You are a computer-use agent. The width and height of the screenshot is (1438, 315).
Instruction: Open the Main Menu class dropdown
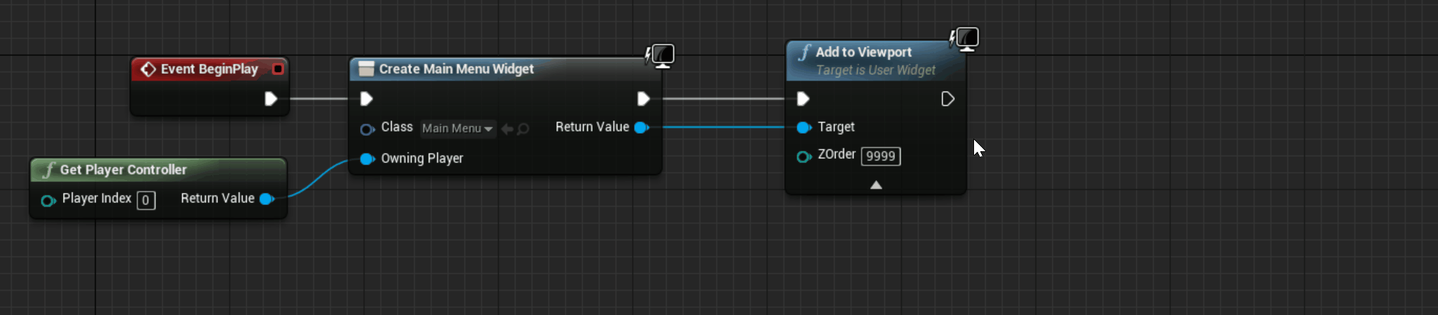458,129
